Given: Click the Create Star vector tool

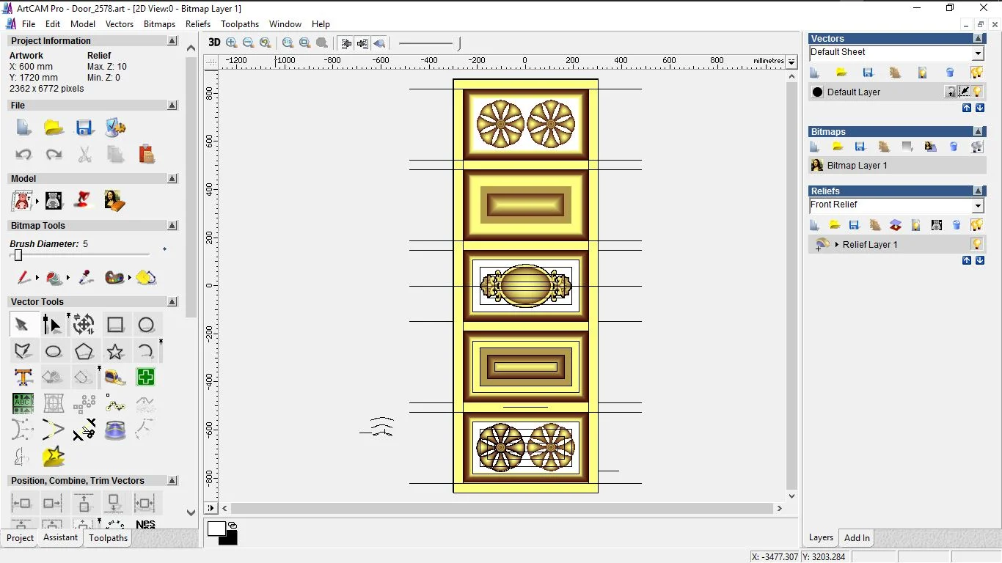Looking at the screenshot, I should point(115,351).
